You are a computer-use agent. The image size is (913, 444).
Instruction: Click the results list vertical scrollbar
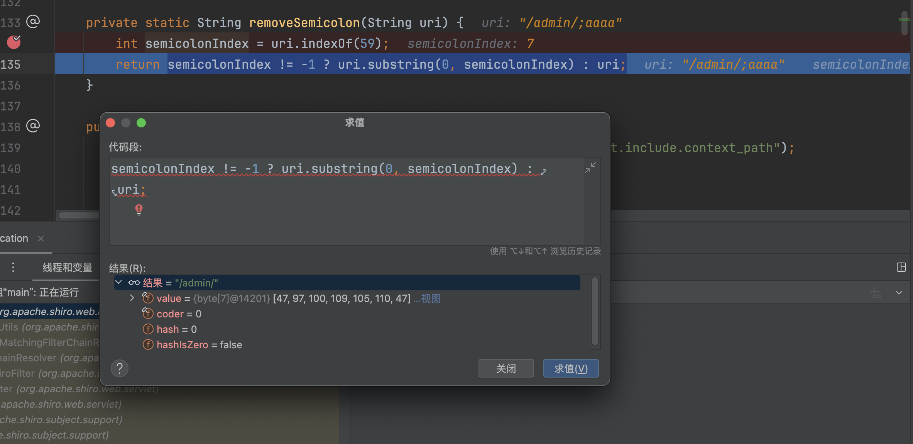(x=595, y=311)
